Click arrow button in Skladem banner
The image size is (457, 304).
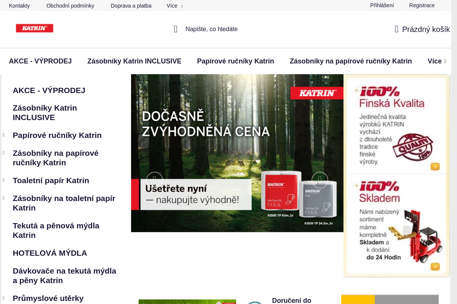(435, 266)
